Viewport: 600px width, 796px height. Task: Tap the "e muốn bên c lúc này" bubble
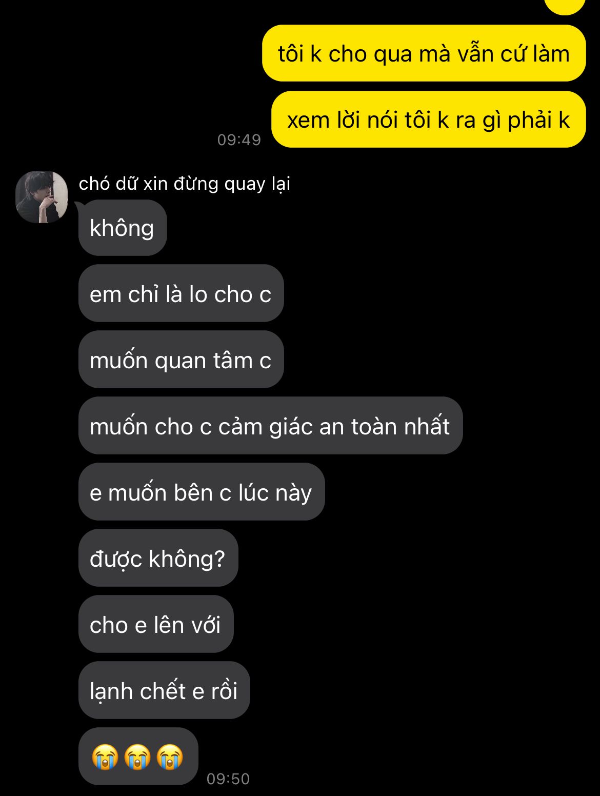(202, 492)
